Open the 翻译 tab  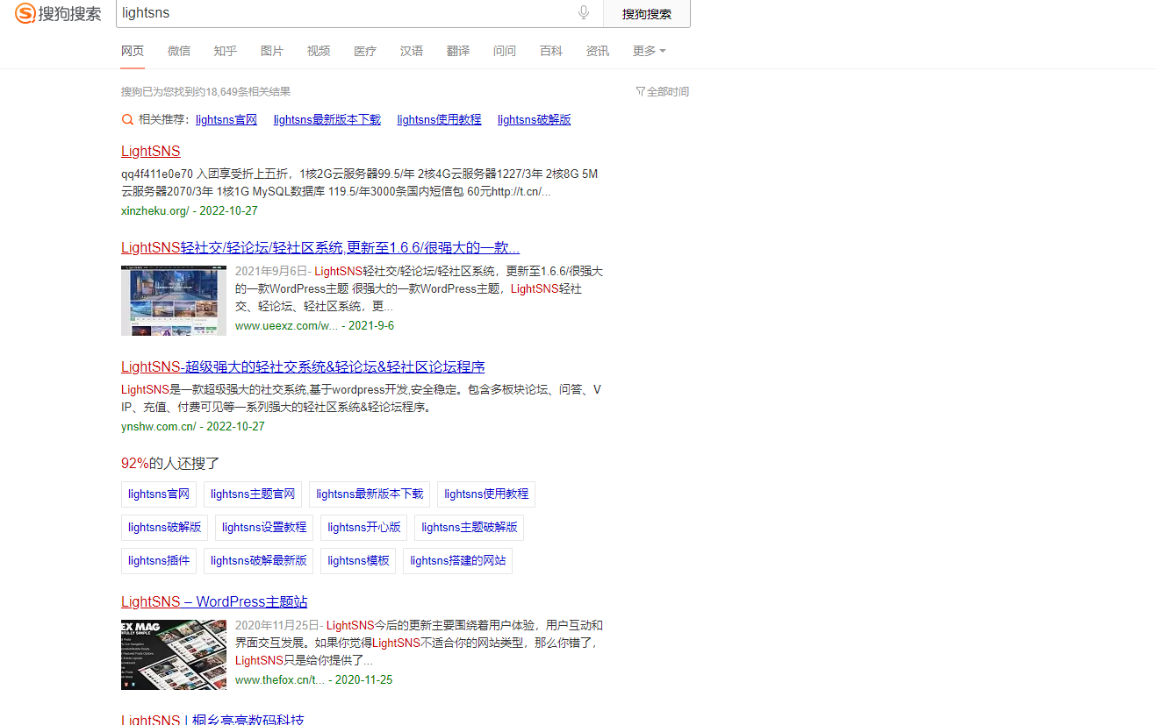pyautogui.click(x=458, y=51)
